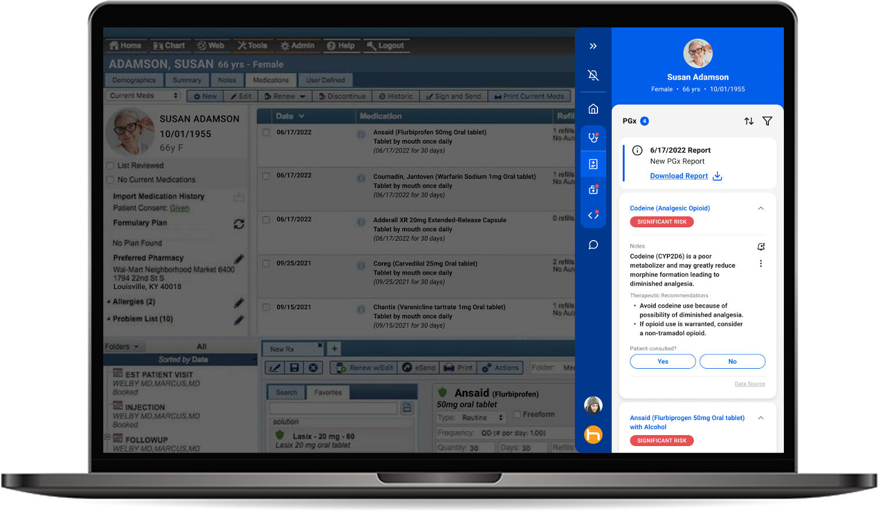Select the Adderall XR row checkbox
This screenshot has height=513, width=878.
click(266, 220)
